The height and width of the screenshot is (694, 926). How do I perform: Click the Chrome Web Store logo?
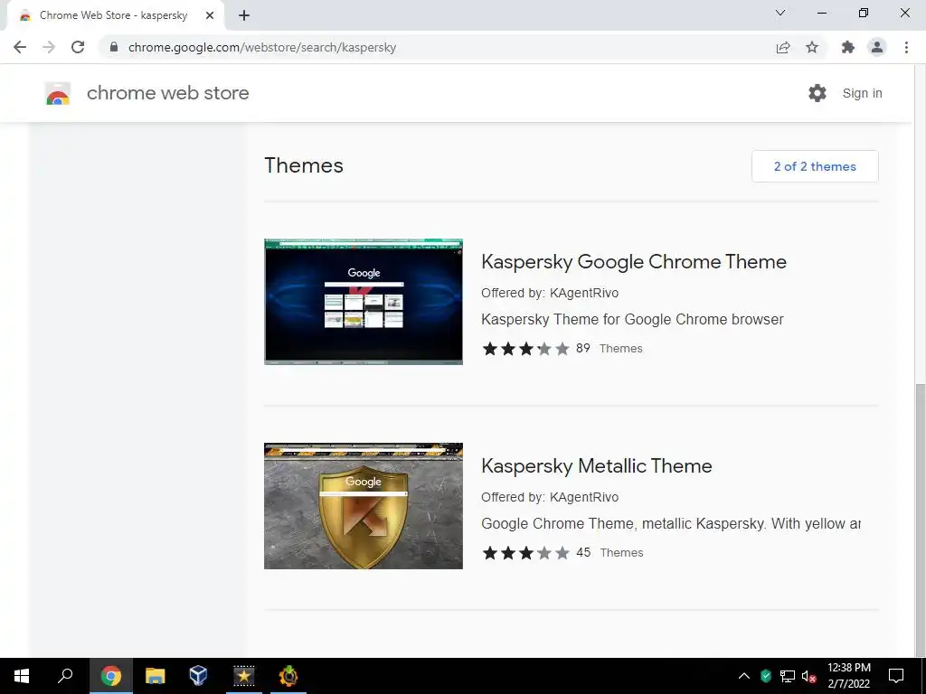coord(58,93)
